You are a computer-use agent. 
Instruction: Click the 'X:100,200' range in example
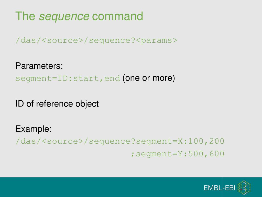(x=201, y=141)
